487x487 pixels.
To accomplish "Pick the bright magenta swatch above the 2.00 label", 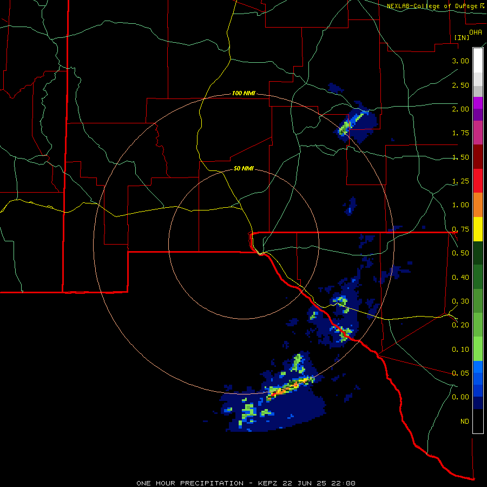I will tap(478, 103).
